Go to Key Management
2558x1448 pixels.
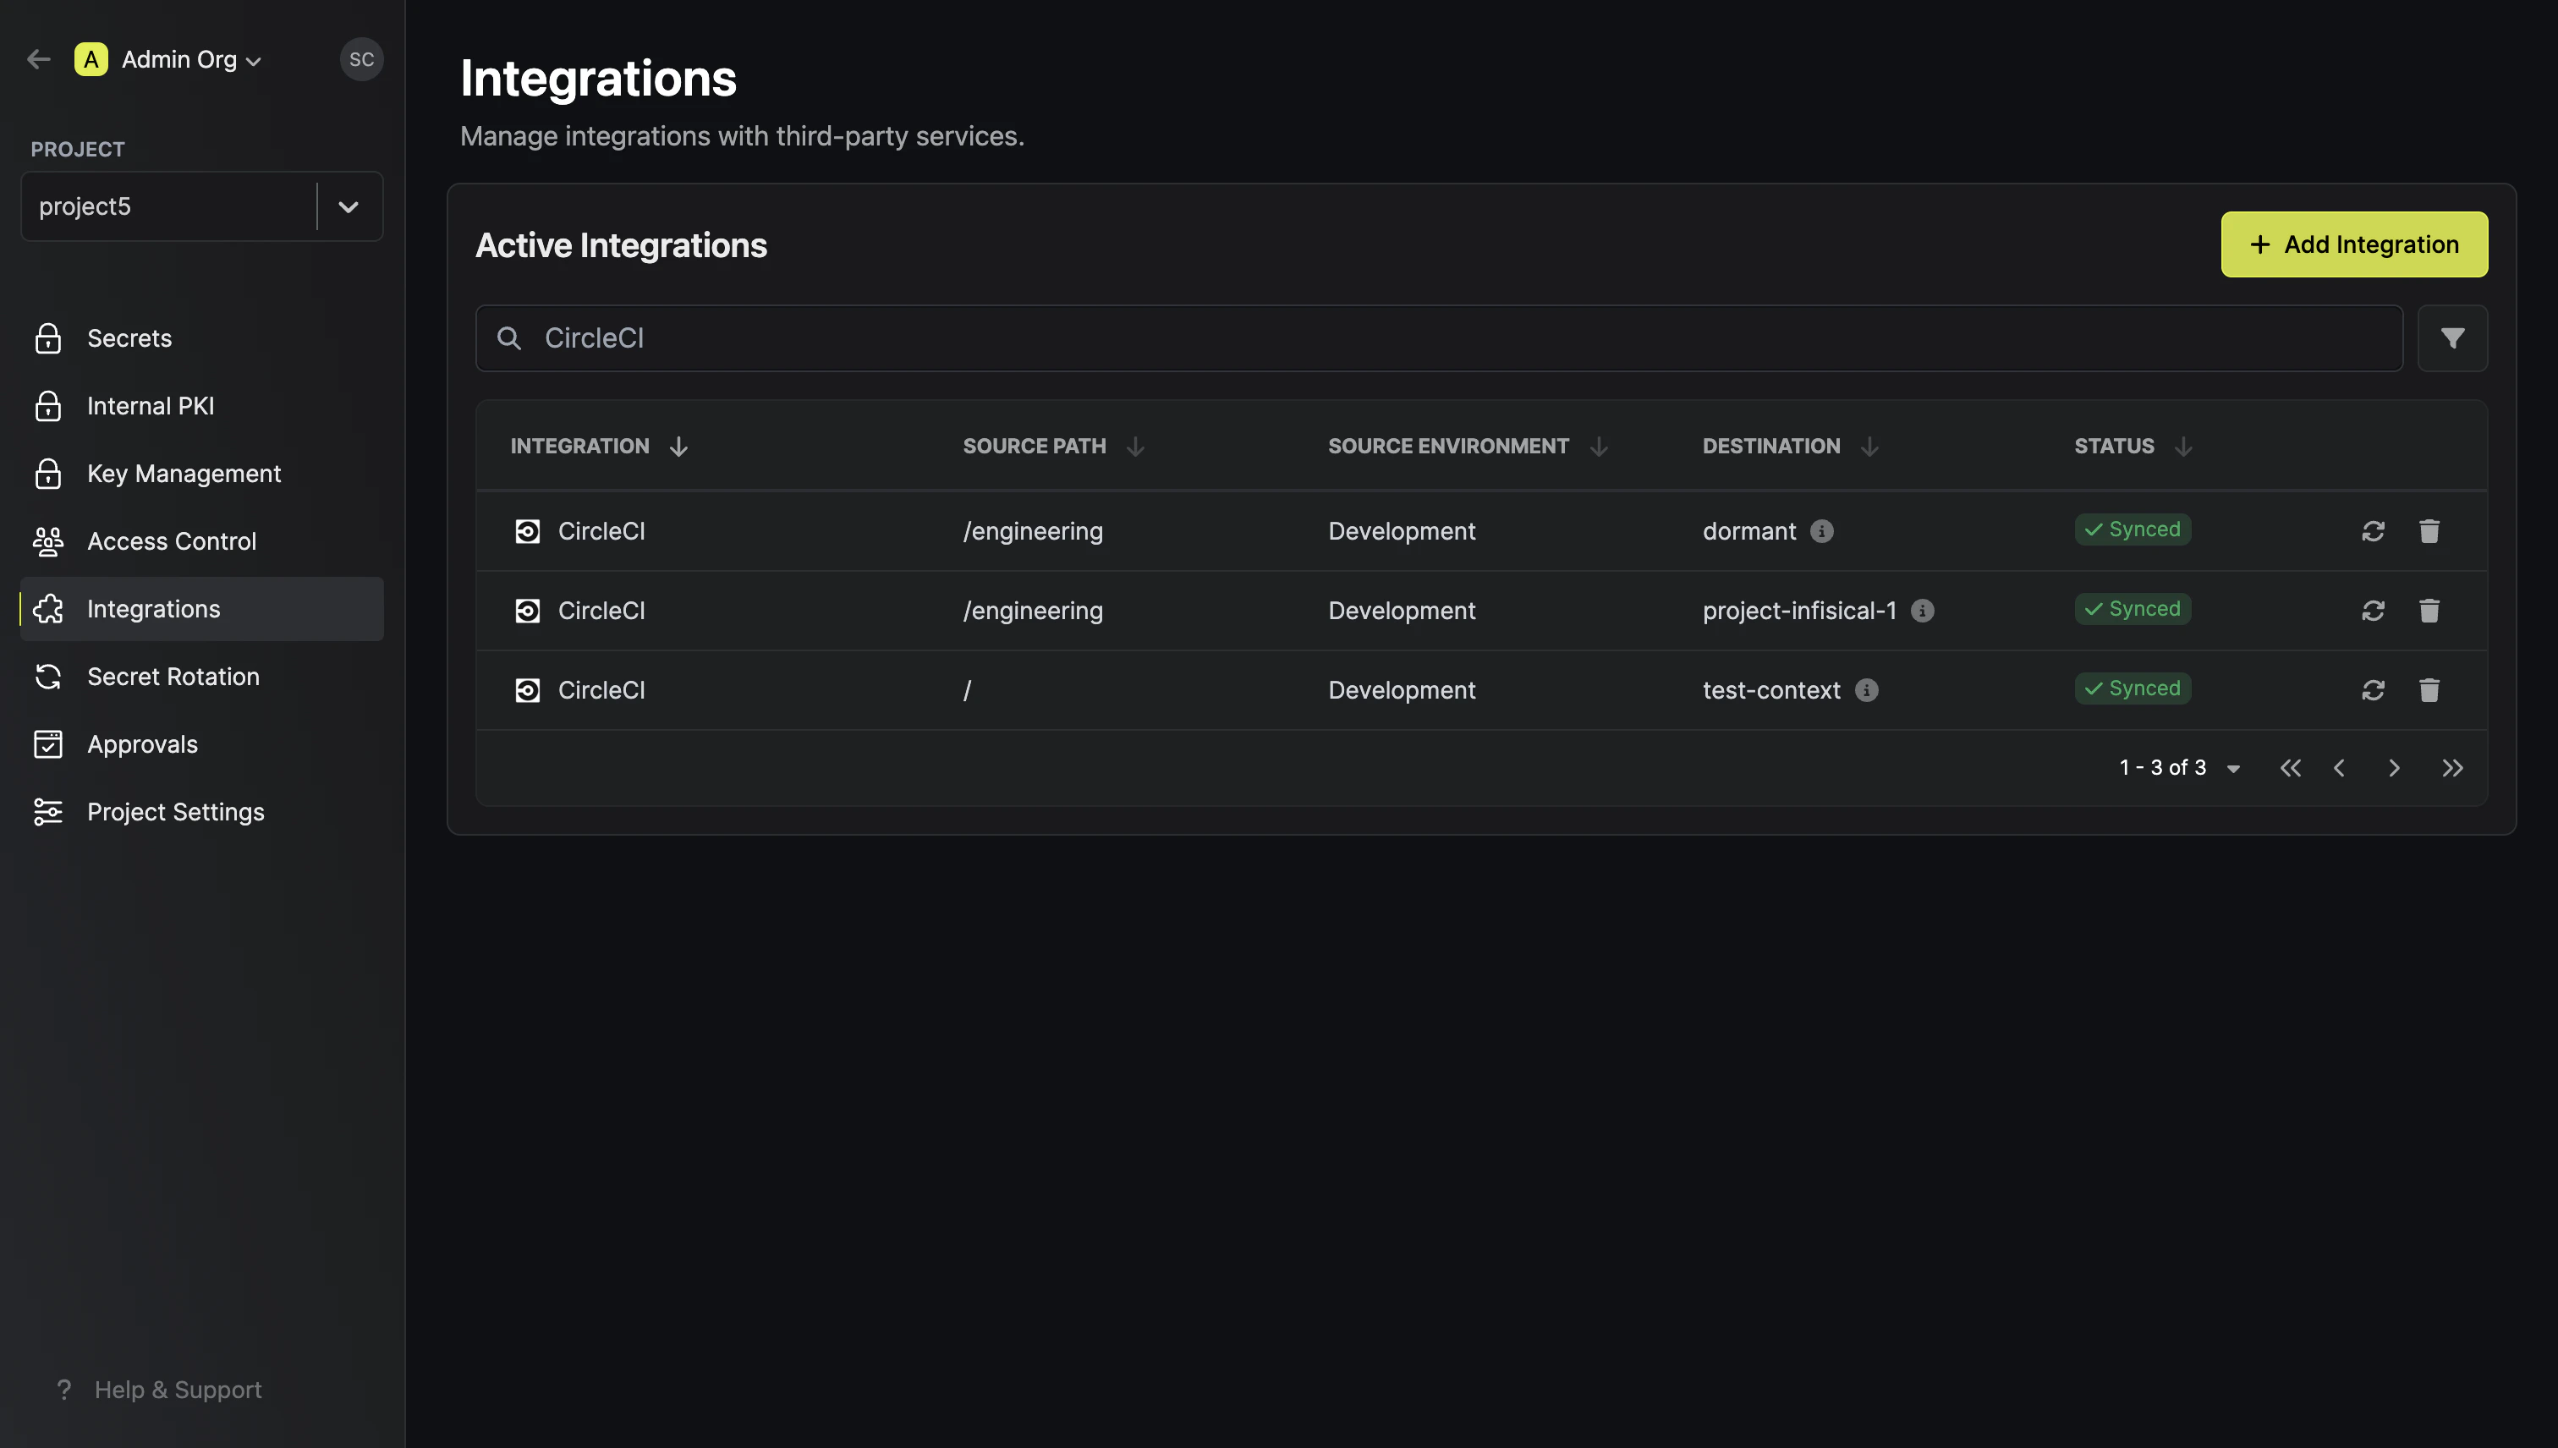(x=202, y=474)
